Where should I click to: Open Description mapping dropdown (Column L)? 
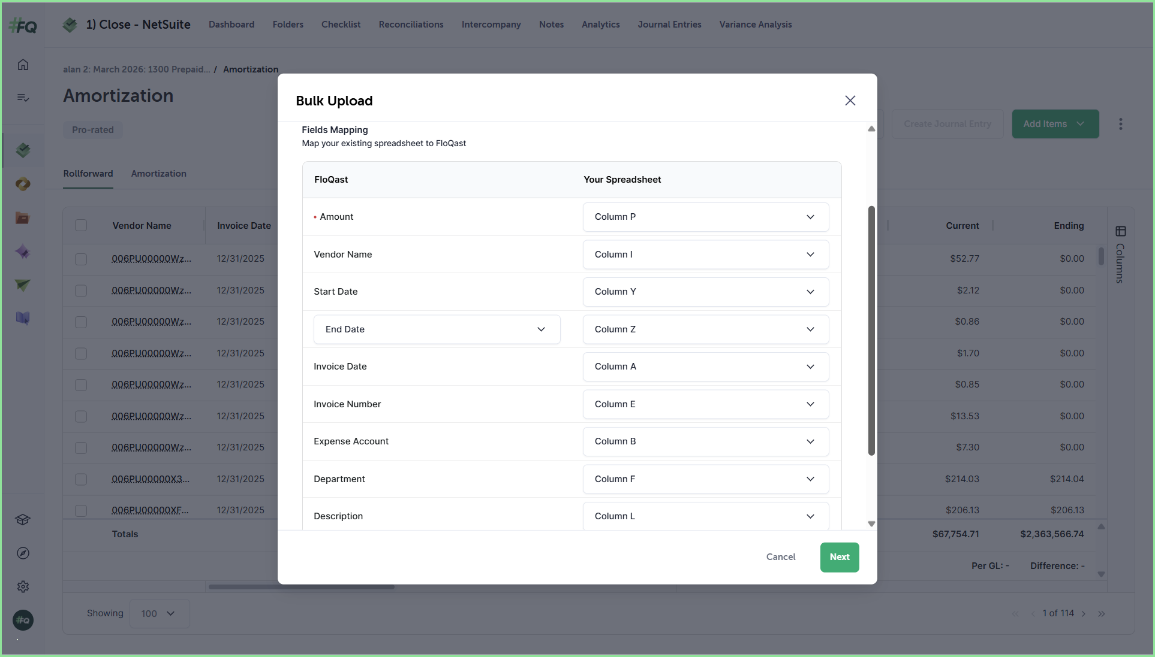coord(706,516)
